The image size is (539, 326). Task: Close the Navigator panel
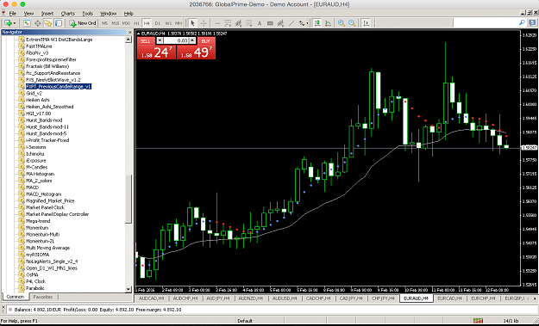[x=130, y=32]
